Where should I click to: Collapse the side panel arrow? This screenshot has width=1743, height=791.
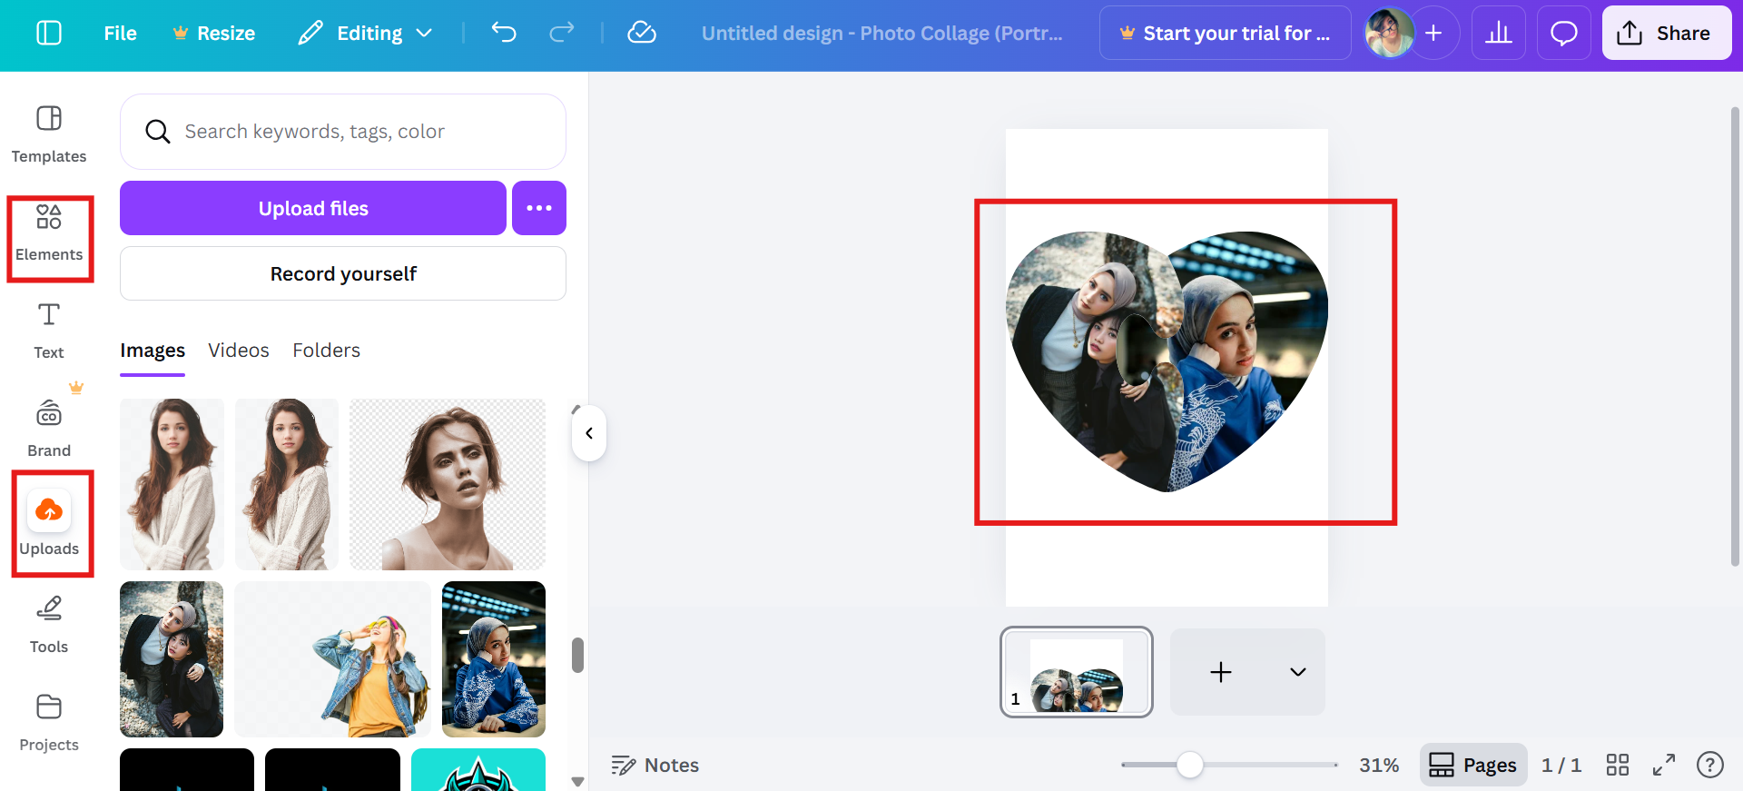click(x=589, y=433)
